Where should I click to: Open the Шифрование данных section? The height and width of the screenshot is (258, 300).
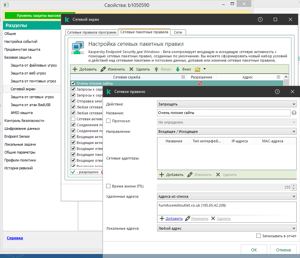click(x=22, y=129)
